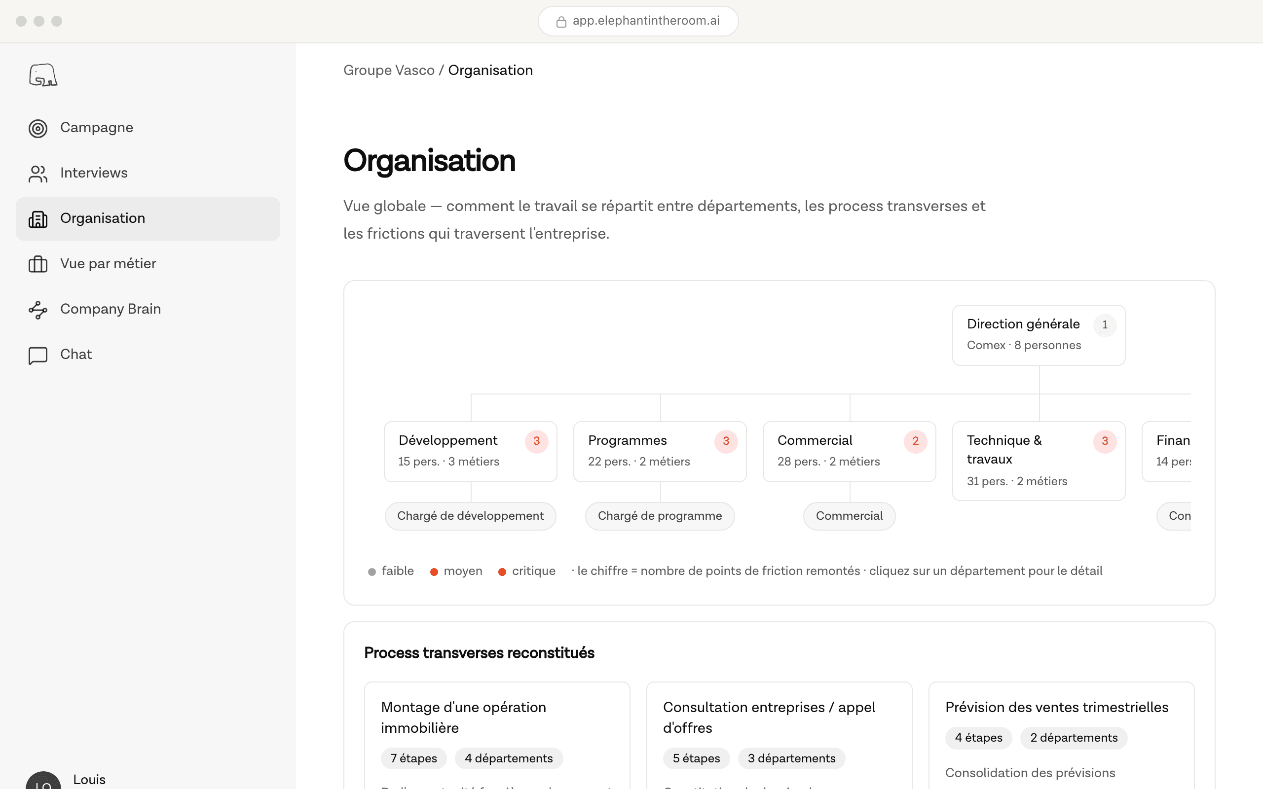
Task: Click the Commercial métier chip
Action: [849, 516]
